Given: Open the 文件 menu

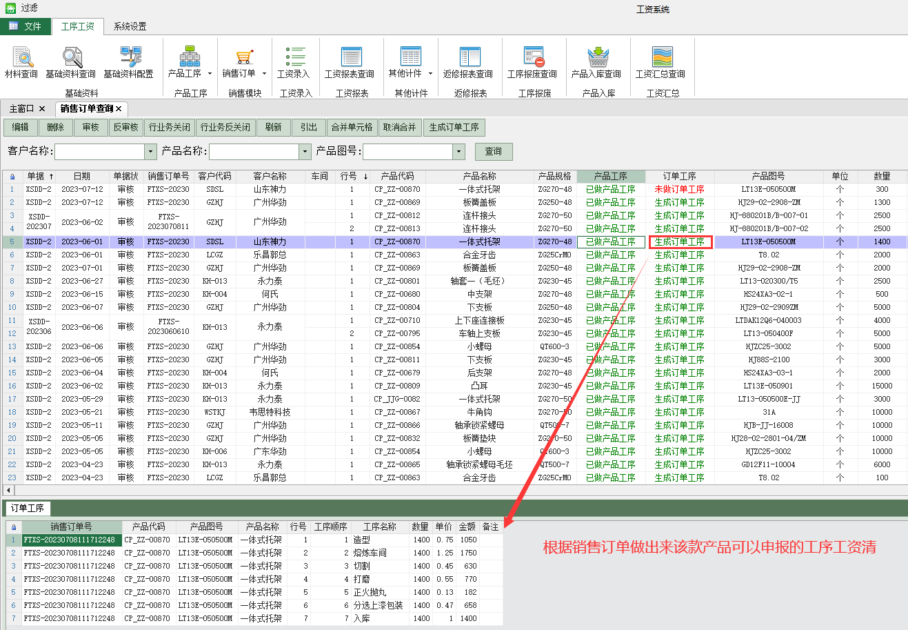Looking at the screenshot, I should point(26,26).
